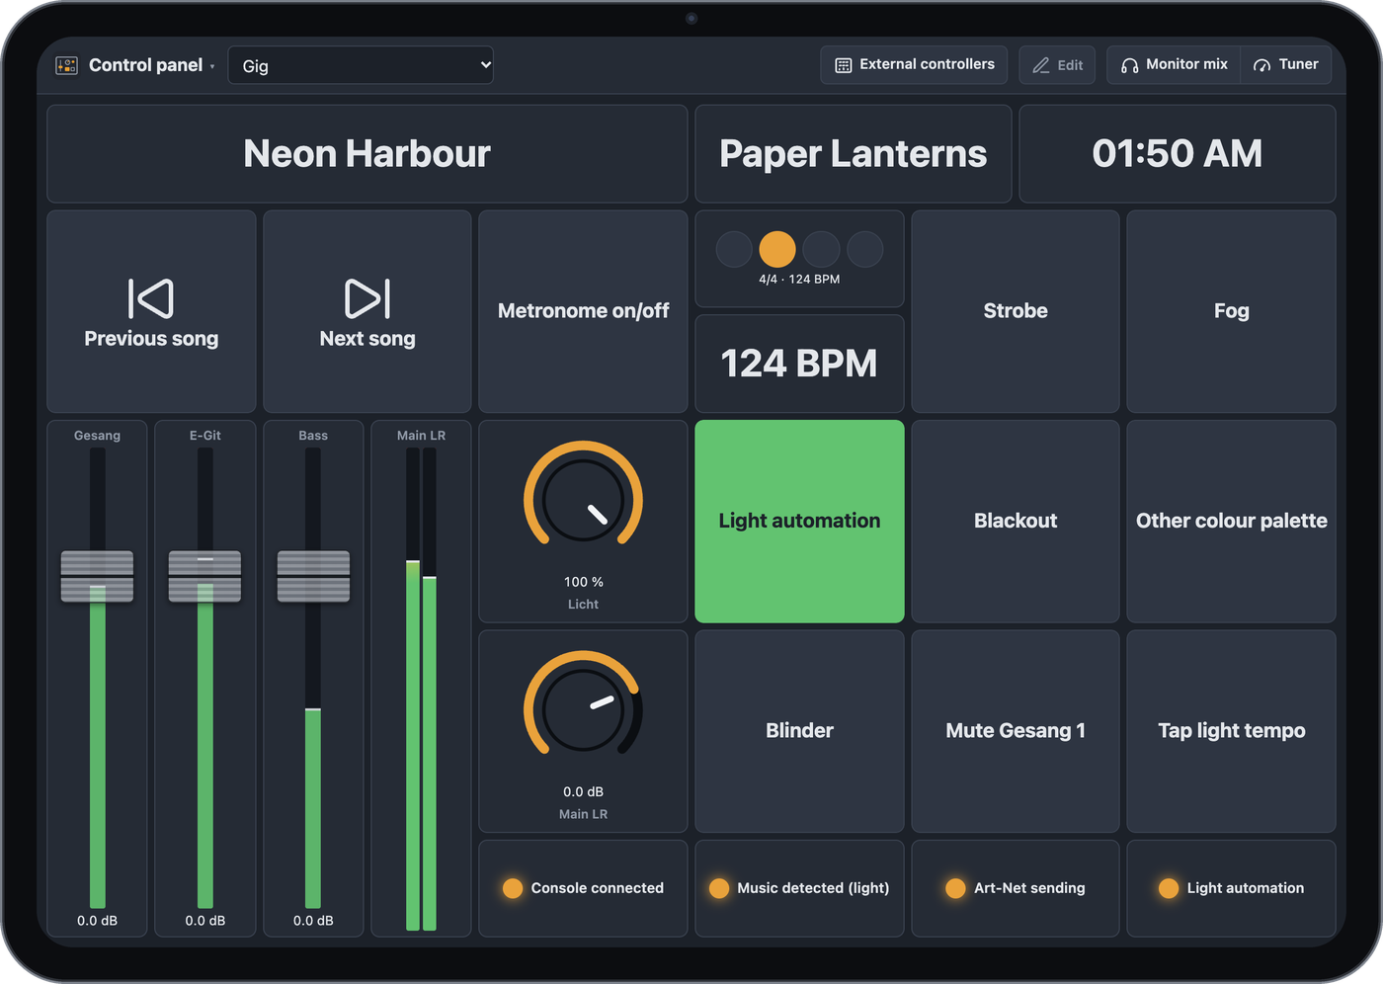
Task: Click the Art-Net sending indicator dot
Action: point(955,888)
